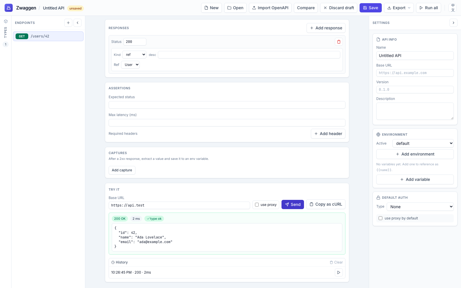Open the Ref User dropdown
This screenshot has width=461, height=288.
pyautogui.click(x=131, y=65)
